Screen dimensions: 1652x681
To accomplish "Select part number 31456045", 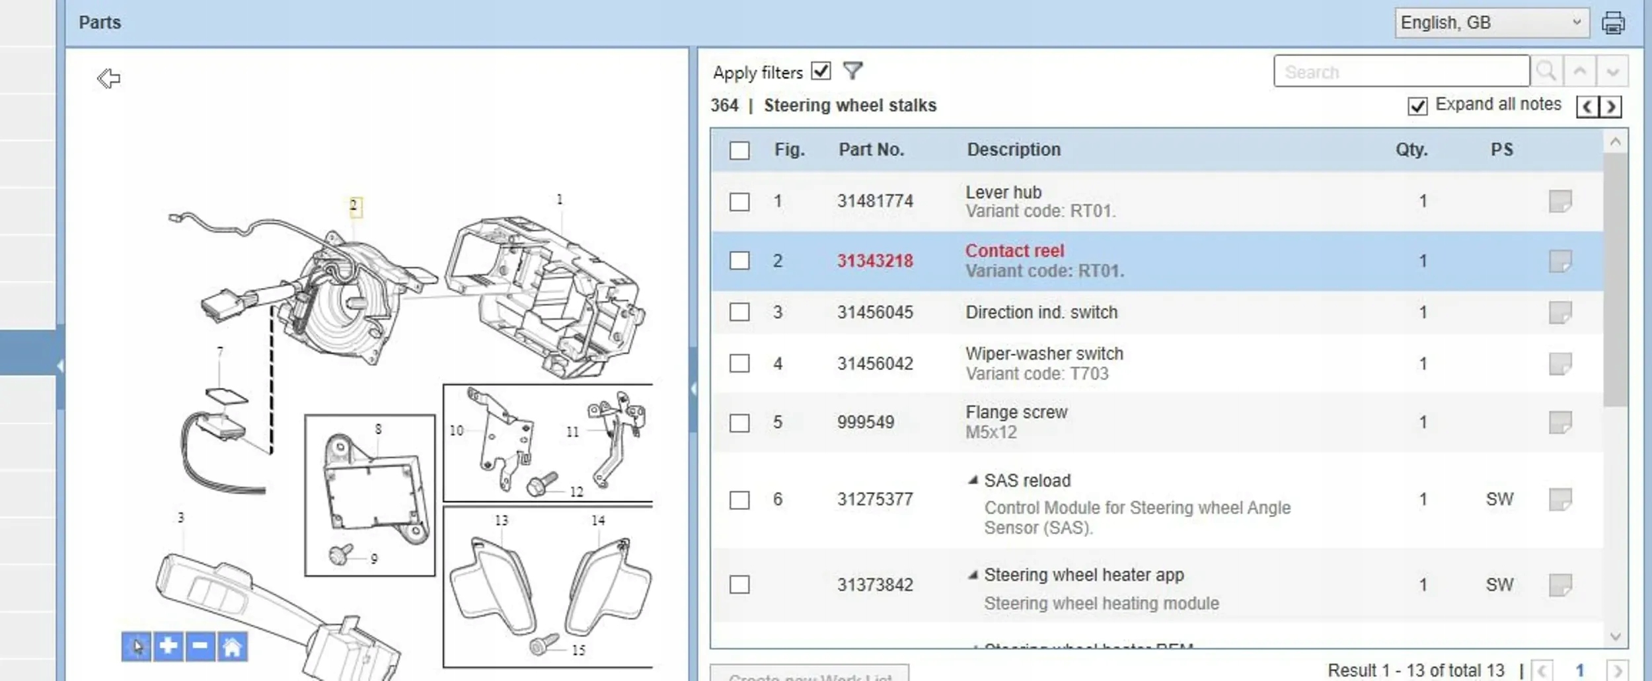I will [x=875, y=312].
